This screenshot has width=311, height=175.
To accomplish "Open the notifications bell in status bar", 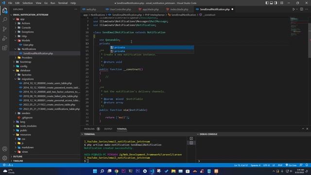I will click(307, 165).
